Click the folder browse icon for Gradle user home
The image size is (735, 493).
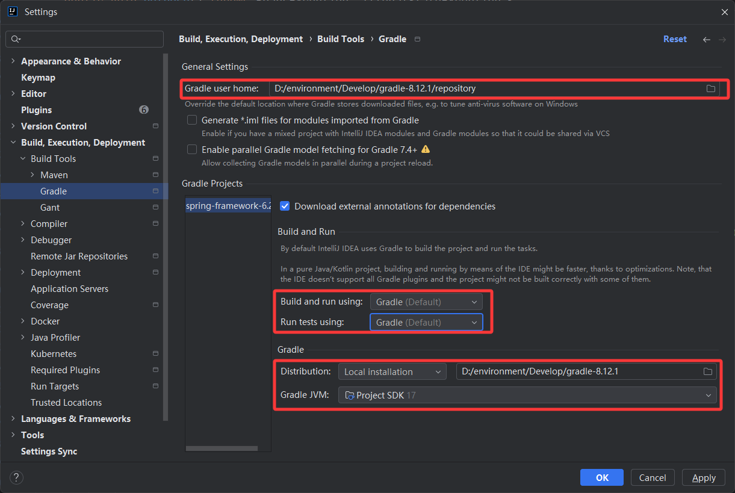(x=711, y=88)
